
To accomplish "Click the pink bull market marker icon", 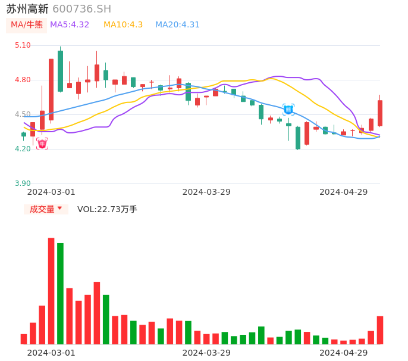I will coord(42,144).
